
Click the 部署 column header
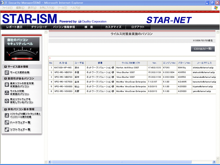(100, 63)
